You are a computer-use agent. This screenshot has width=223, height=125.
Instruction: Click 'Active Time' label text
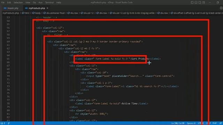(x=129, y=103)
